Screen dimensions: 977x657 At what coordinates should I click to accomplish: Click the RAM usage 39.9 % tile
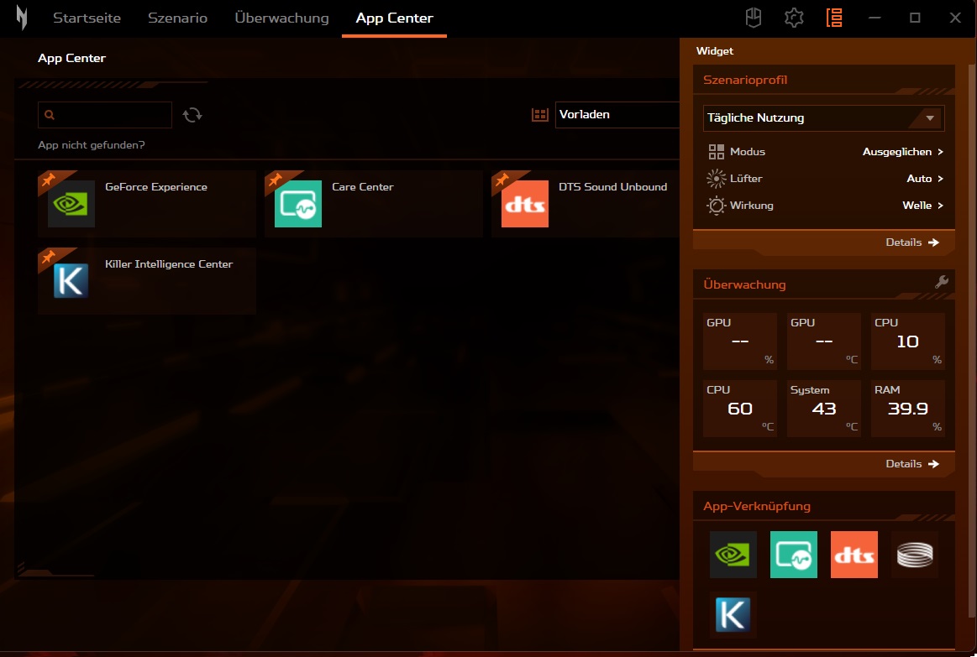click(x=908, y=408)
